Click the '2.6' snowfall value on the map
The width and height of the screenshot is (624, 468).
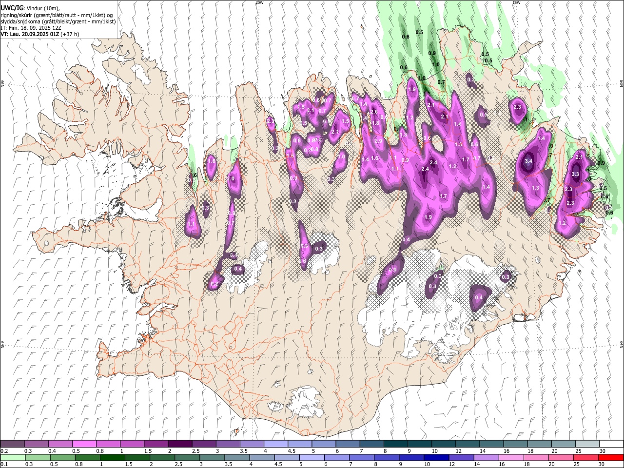[374, 112]
